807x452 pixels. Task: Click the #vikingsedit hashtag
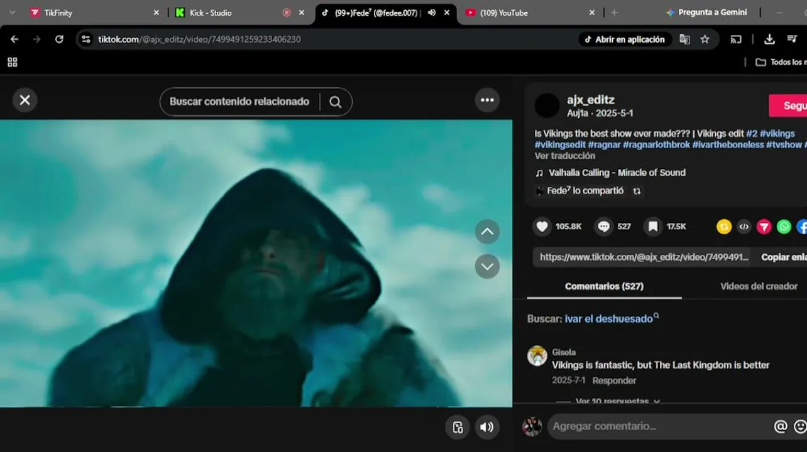point(560,145)
